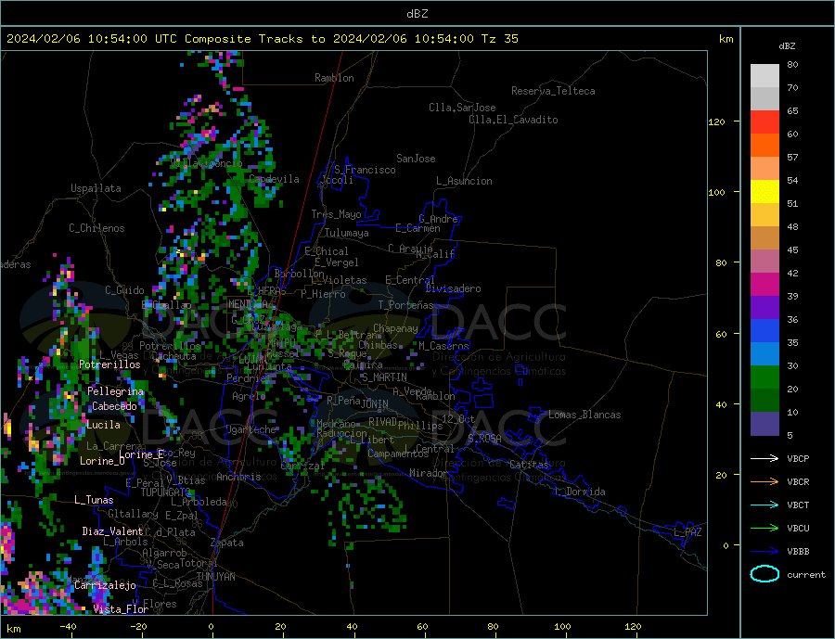835x639 pixels.
Task: Click the 'Lucila' map label
Action: click(103, 425)
